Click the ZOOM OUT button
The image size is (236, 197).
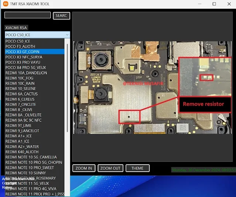[110, 168]
